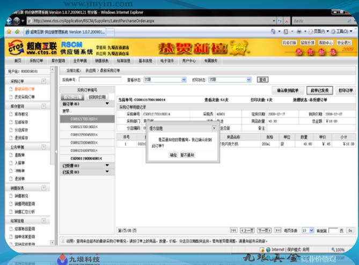Open the 查看状态 dropdown
The height and width of the screenshot is (265, 359).
(184, 79)
